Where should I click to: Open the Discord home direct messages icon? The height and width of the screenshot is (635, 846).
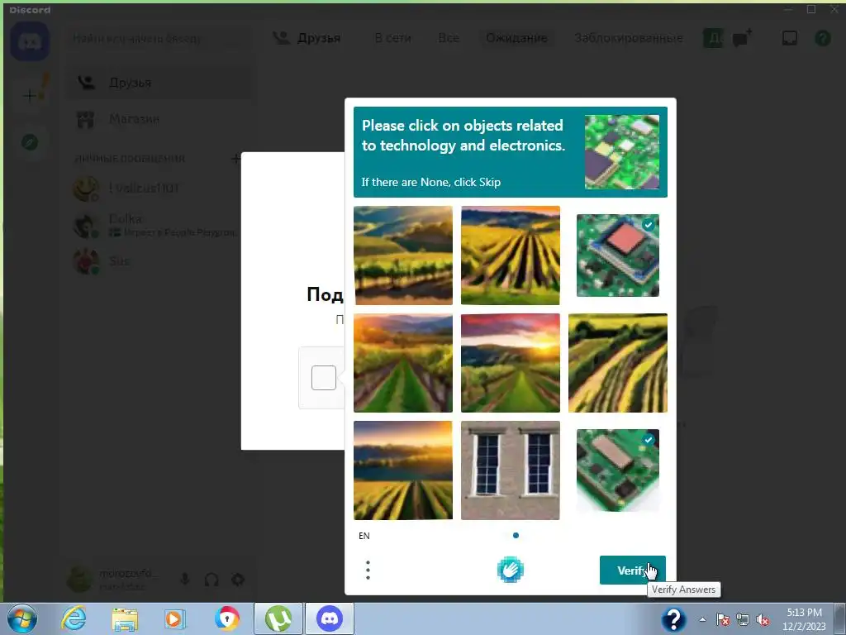pyautogui.click(x=30, y=41)
